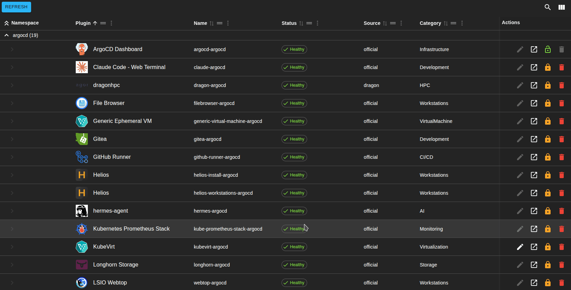Viewport: 571px width, 290px height.
Task: Edit the LSIO Webtop plugin
Action: 520,283
